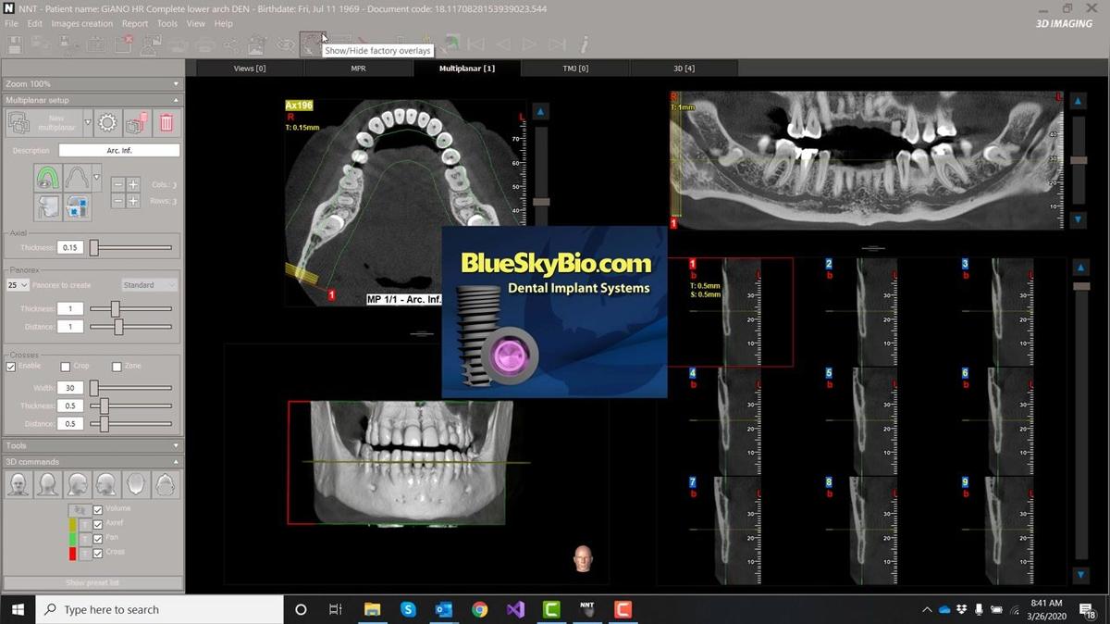Set 3D view to front face head icon
This screenshot has height=624, width=1110.
[x=18, y=484]
